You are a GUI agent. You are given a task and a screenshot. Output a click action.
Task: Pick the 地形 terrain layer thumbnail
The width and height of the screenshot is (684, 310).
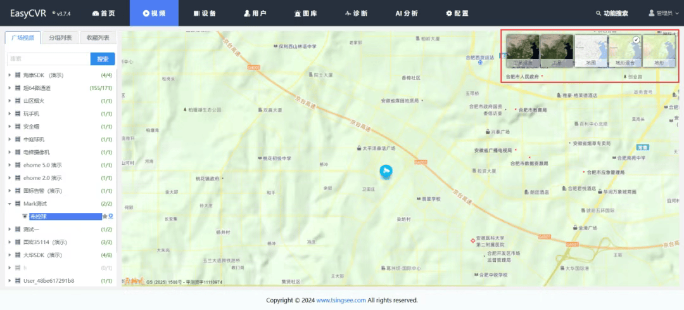659,51
